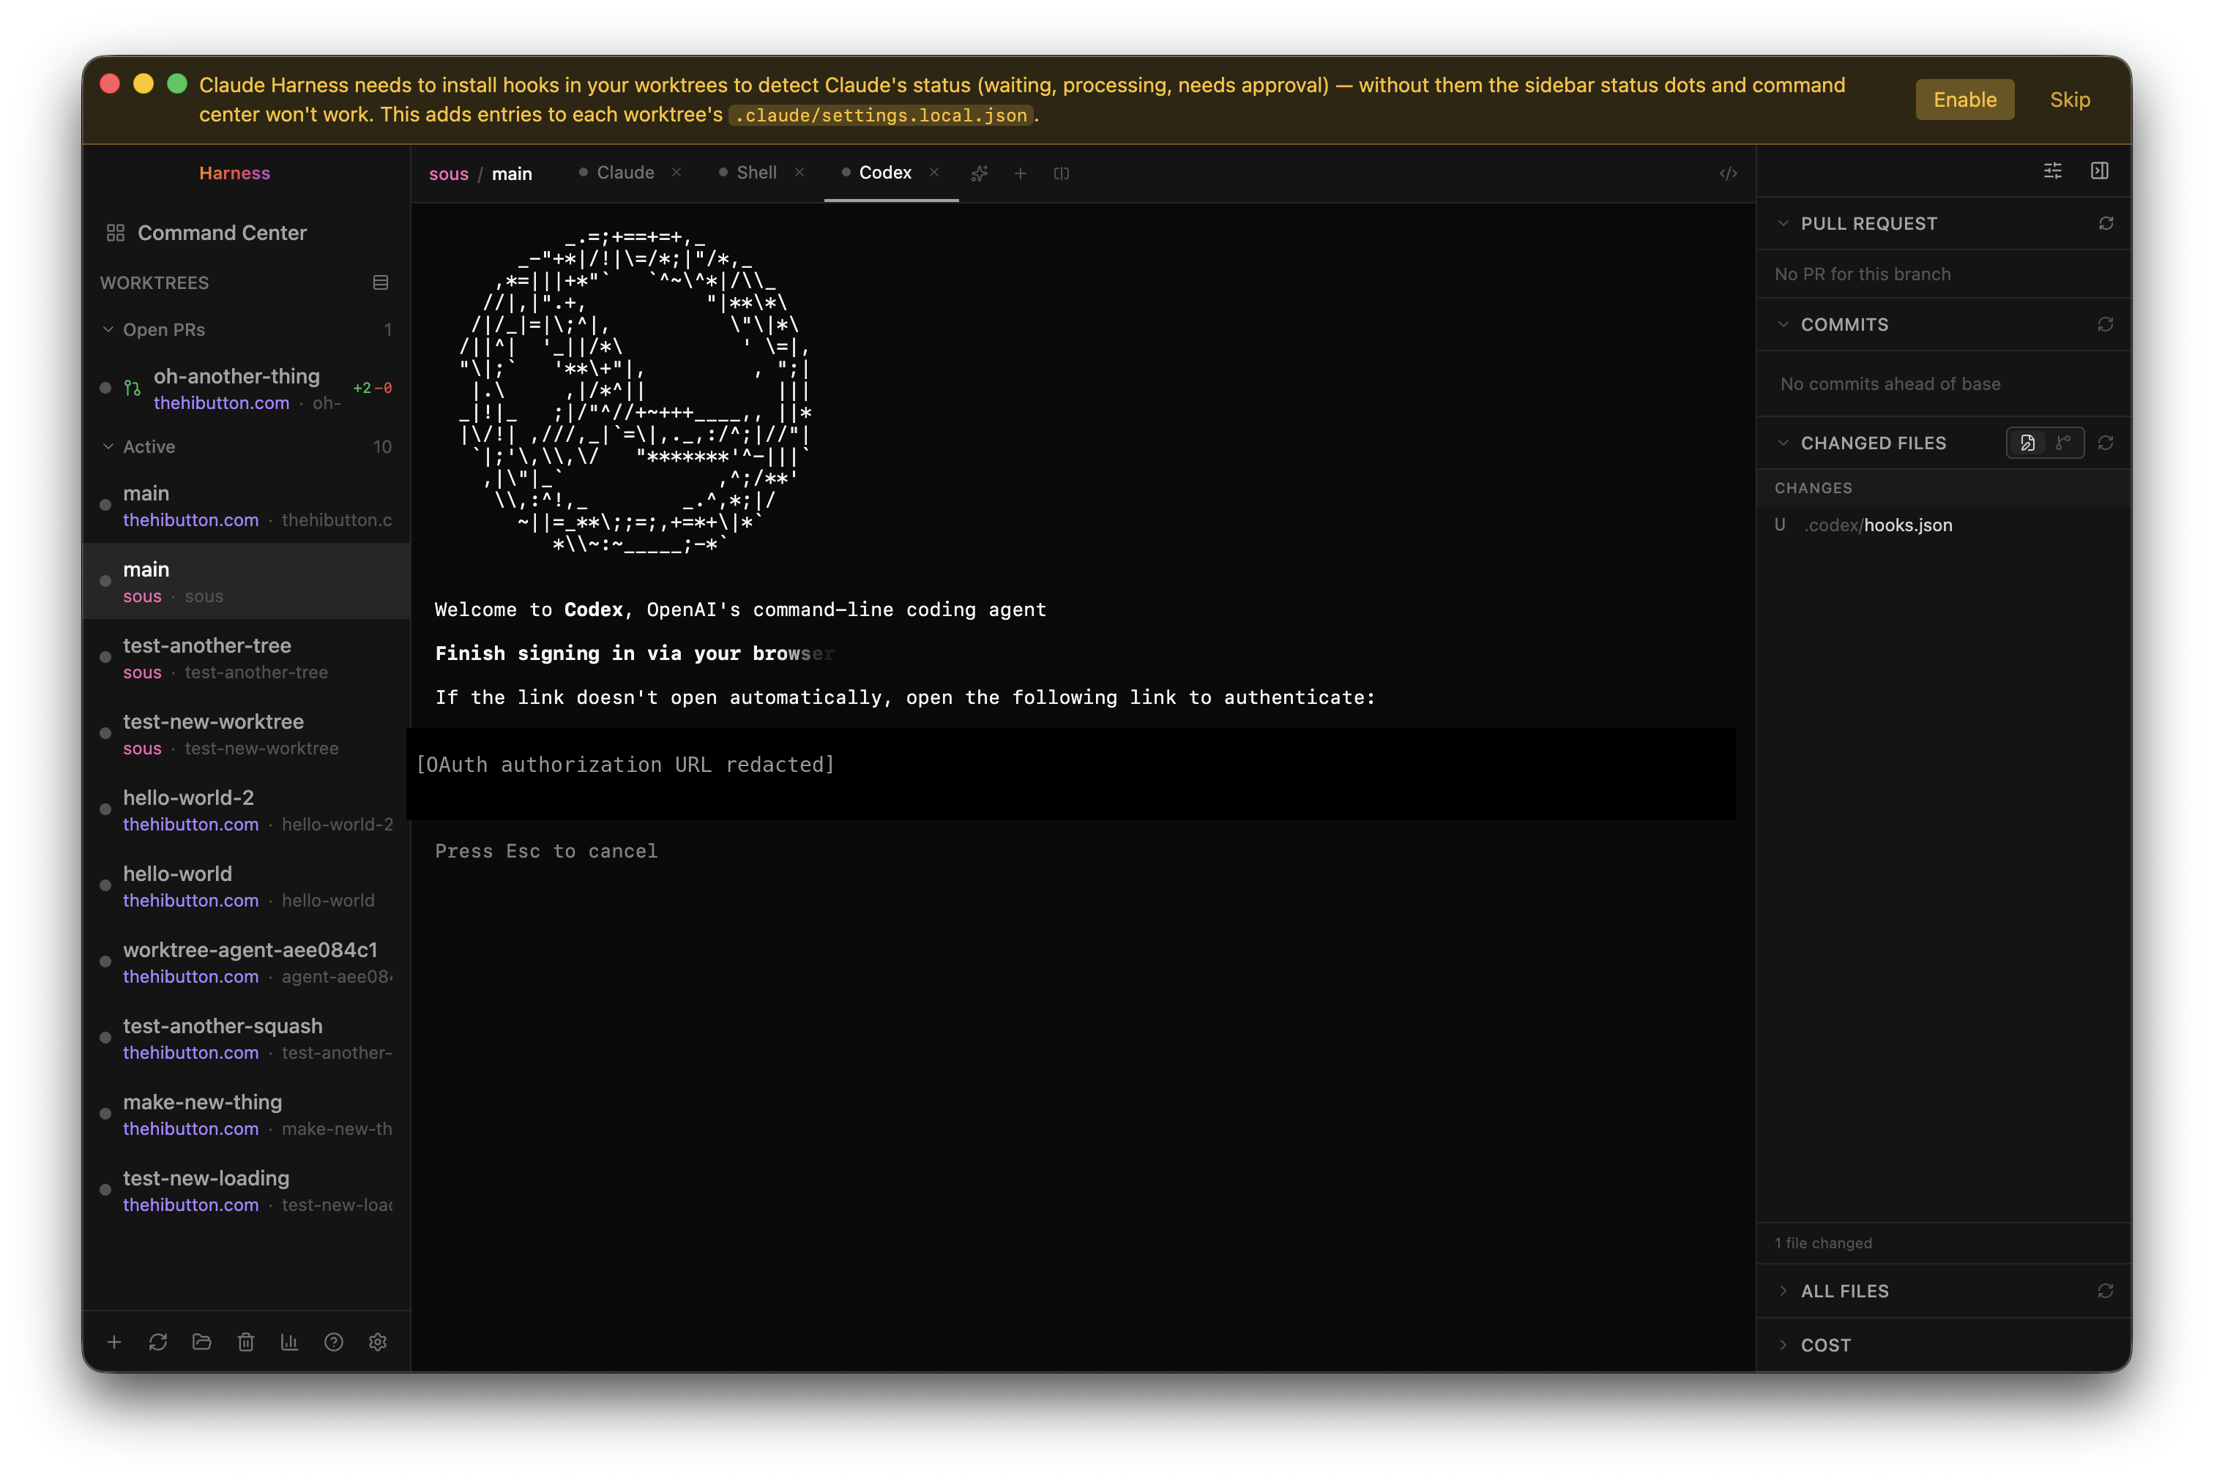Toggle changed files to working-tree file view

2027,443
